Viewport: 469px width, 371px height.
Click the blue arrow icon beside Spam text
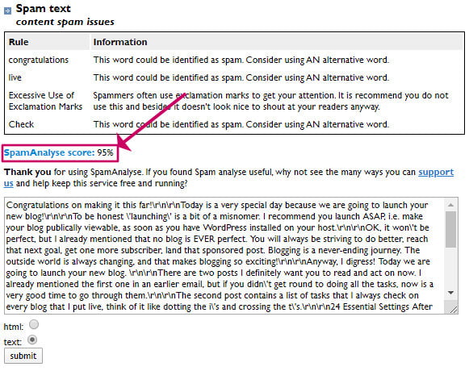click(x=7, y=11)
